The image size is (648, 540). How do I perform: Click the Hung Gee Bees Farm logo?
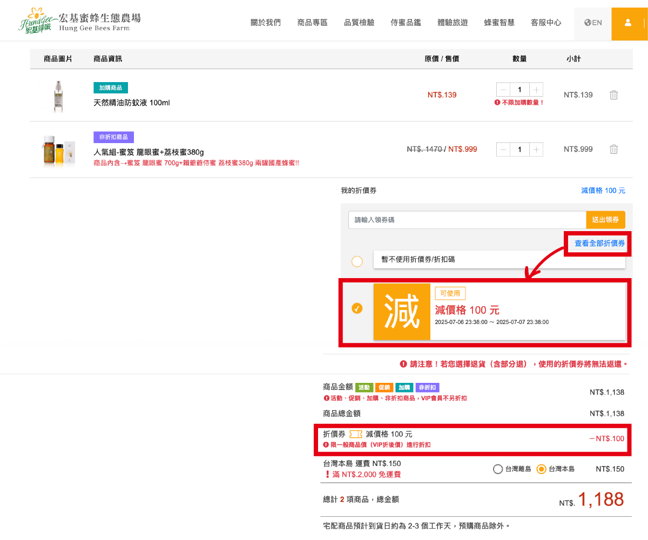79,22
